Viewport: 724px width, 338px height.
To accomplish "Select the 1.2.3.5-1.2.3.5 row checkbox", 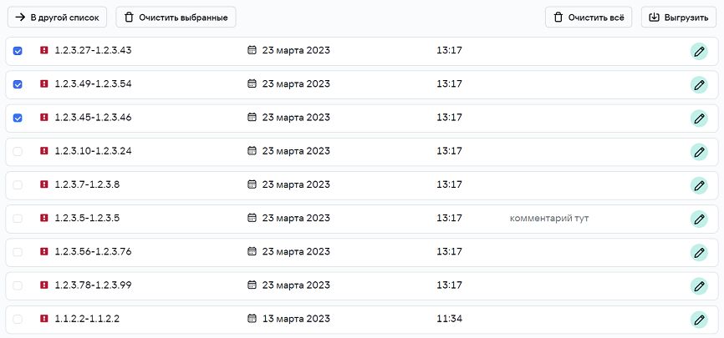I will point(18,218).
